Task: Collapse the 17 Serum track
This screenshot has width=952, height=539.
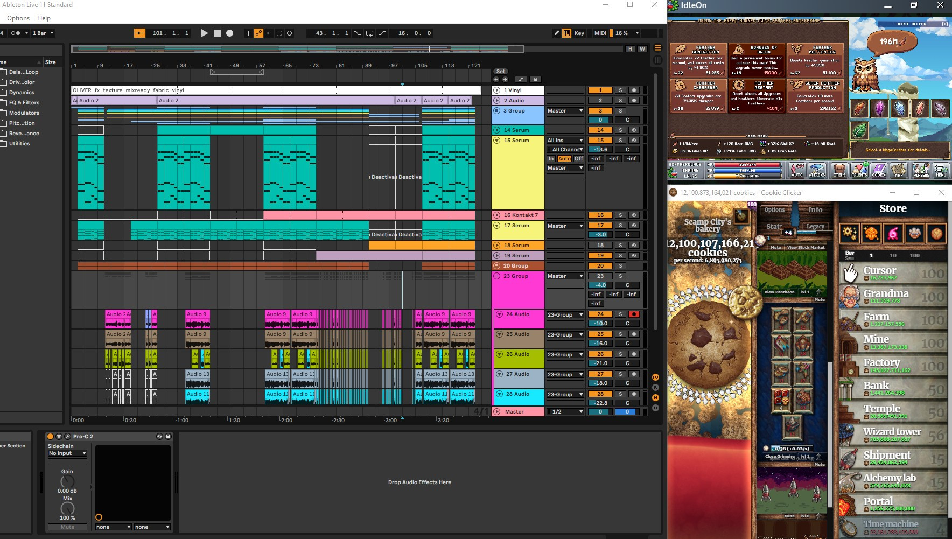Action: point(497,225)
